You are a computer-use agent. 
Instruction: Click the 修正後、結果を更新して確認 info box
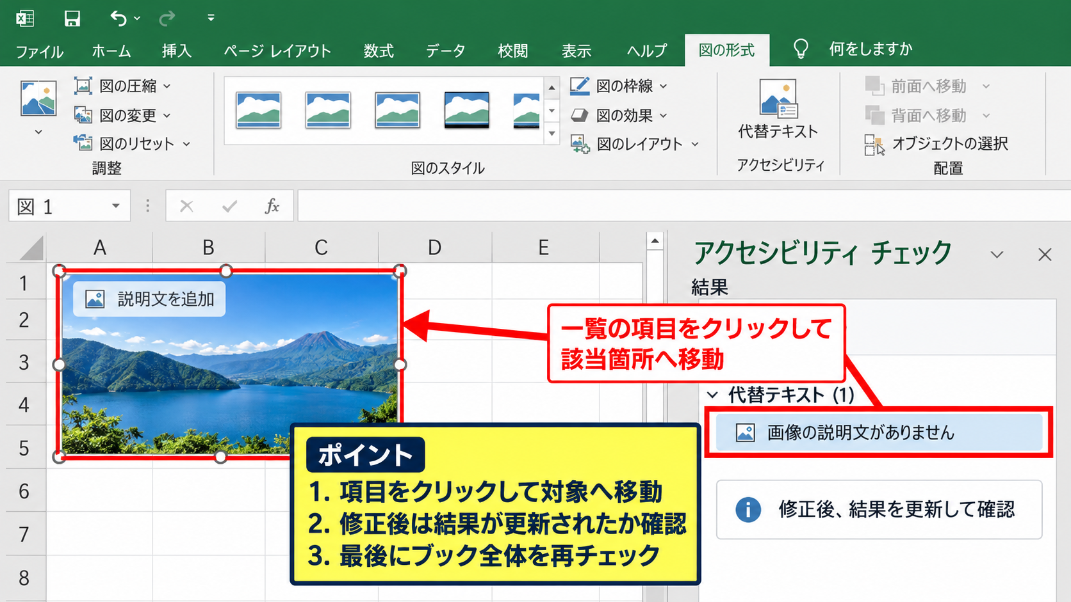click(x=879, y=509)
